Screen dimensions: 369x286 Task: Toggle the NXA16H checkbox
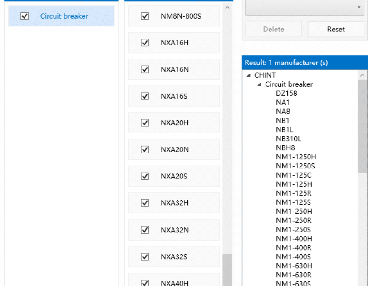tap(145, 43)
